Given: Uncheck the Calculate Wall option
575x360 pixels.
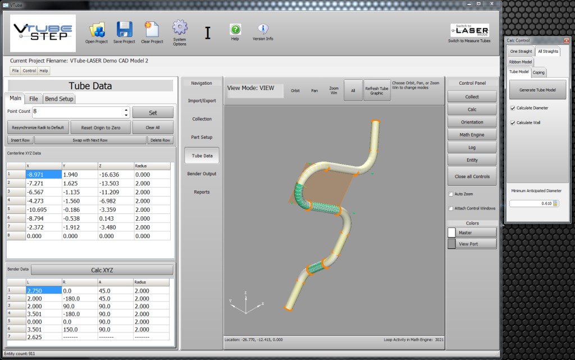Looking at the screenshot, I should pyautogui.click(x=512, y=122).
